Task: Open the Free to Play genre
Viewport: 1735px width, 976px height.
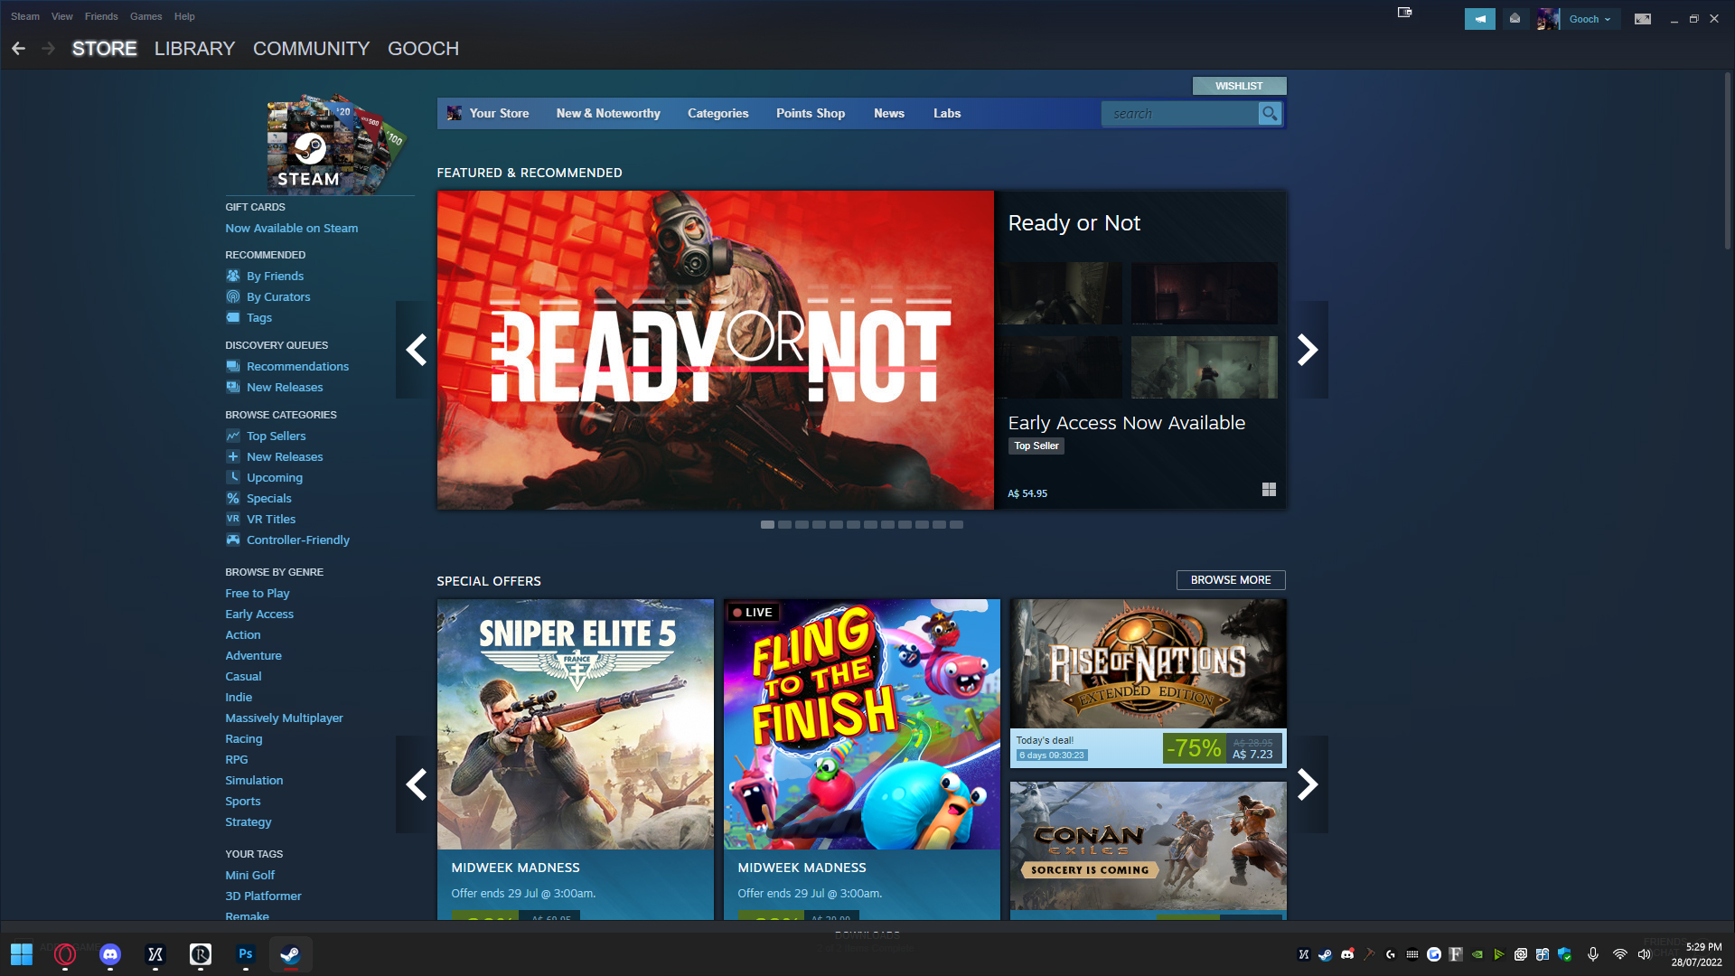Action: pos(257,594)
